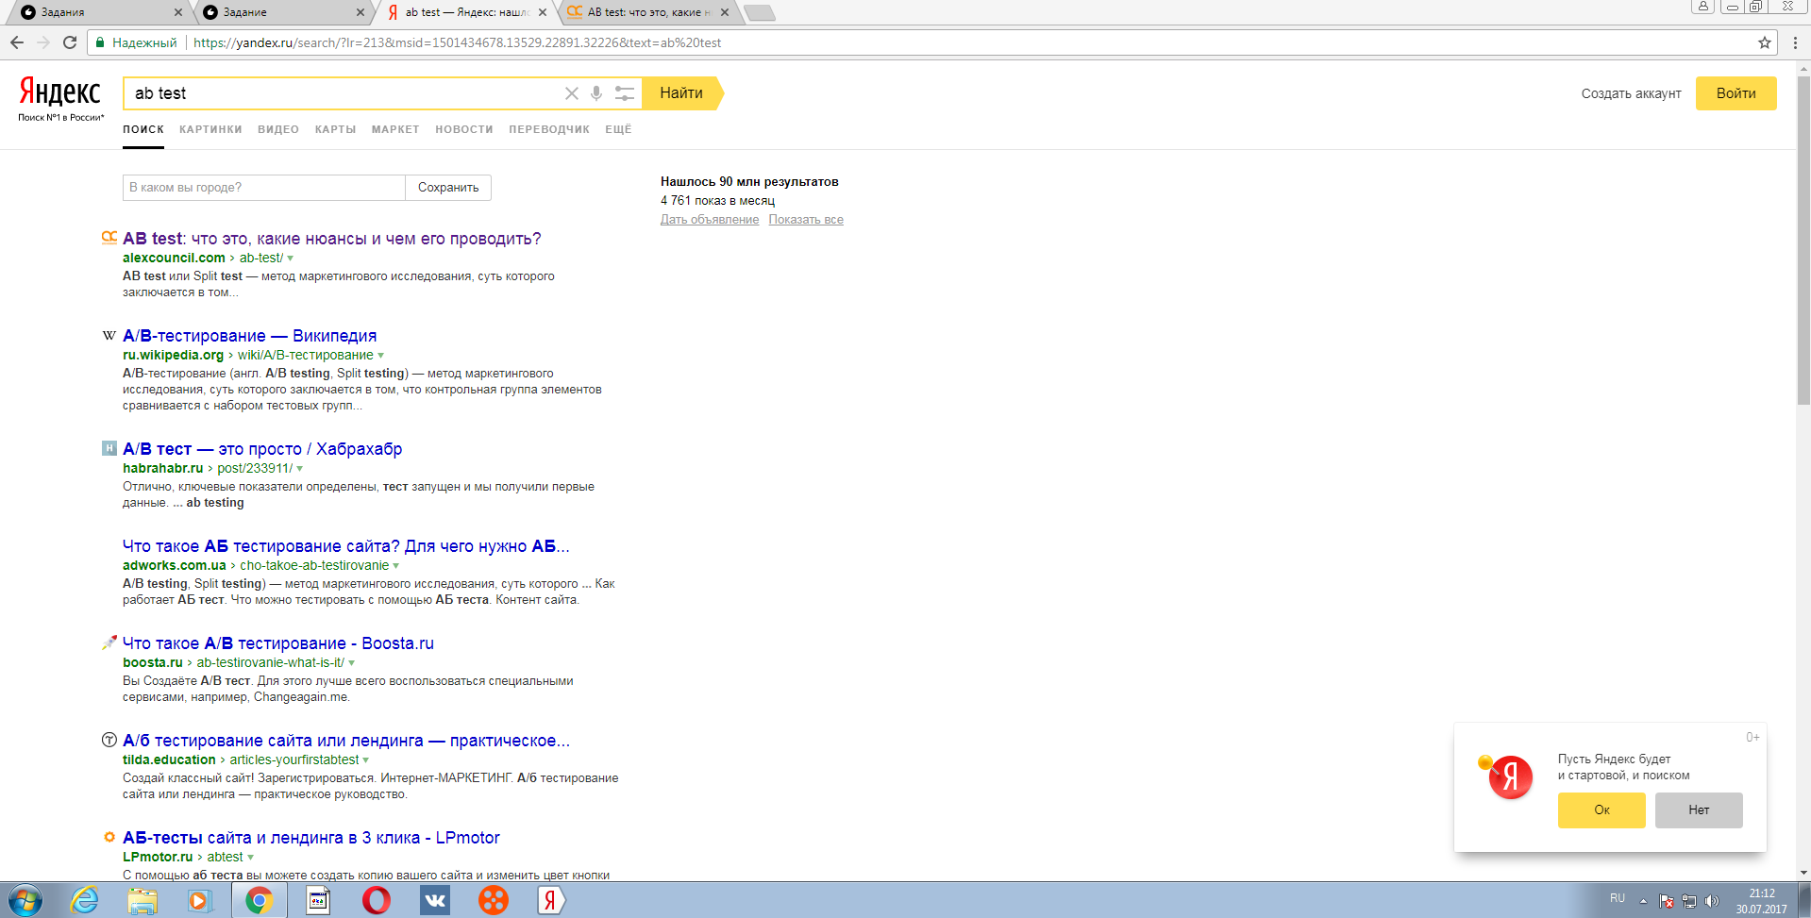Open the АБ-тесты LPmotor result
The height and width of the screenshot is (918, 1811).
tap(311, 838)
